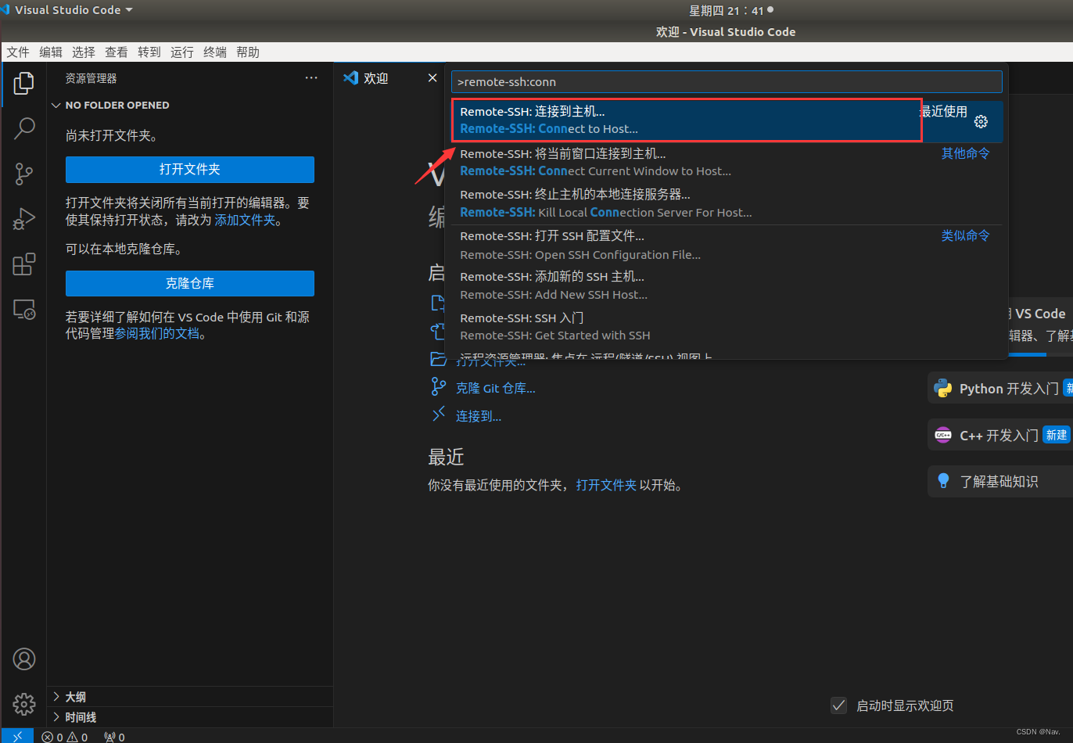This screenshot has height=743, width=1073.
Task: Open the Remote Explorer icon
Action: 24,310
